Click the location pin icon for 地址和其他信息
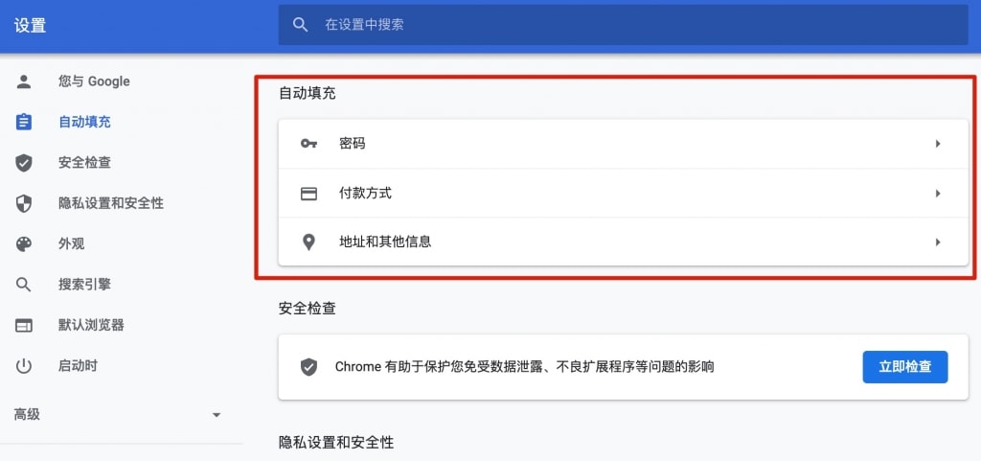This screenshot has width=981, height=461. coord(308,242)
